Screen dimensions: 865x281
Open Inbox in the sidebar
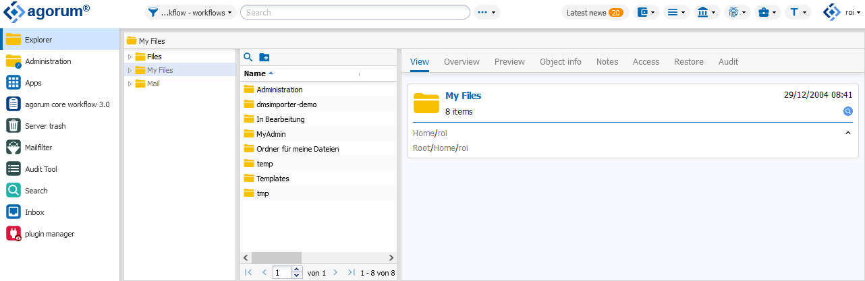click(x=60, y=212)
